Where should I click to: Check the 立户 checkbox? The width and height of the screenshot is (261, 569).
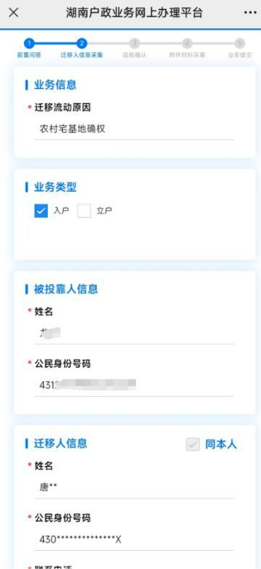coord(84,211)
